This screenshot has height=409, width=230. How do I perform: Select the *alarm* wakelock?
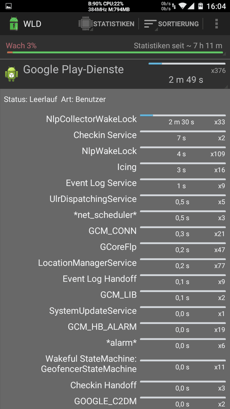115,343
